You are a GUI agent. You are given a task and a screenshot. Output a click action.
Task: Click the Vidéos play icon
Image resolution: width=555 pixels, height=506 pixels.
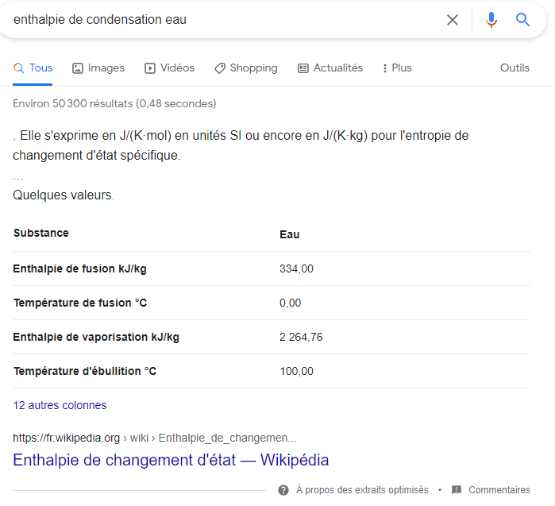tap(150, 68)
